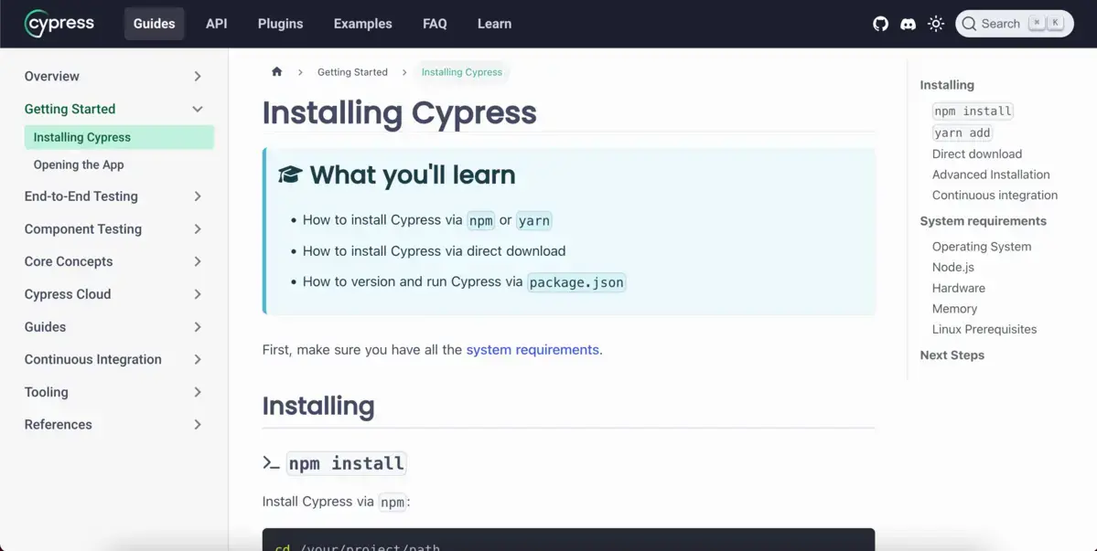The image size is (1097, 551).
Task: Jump to Operating System section
Action: pos(982,247)
